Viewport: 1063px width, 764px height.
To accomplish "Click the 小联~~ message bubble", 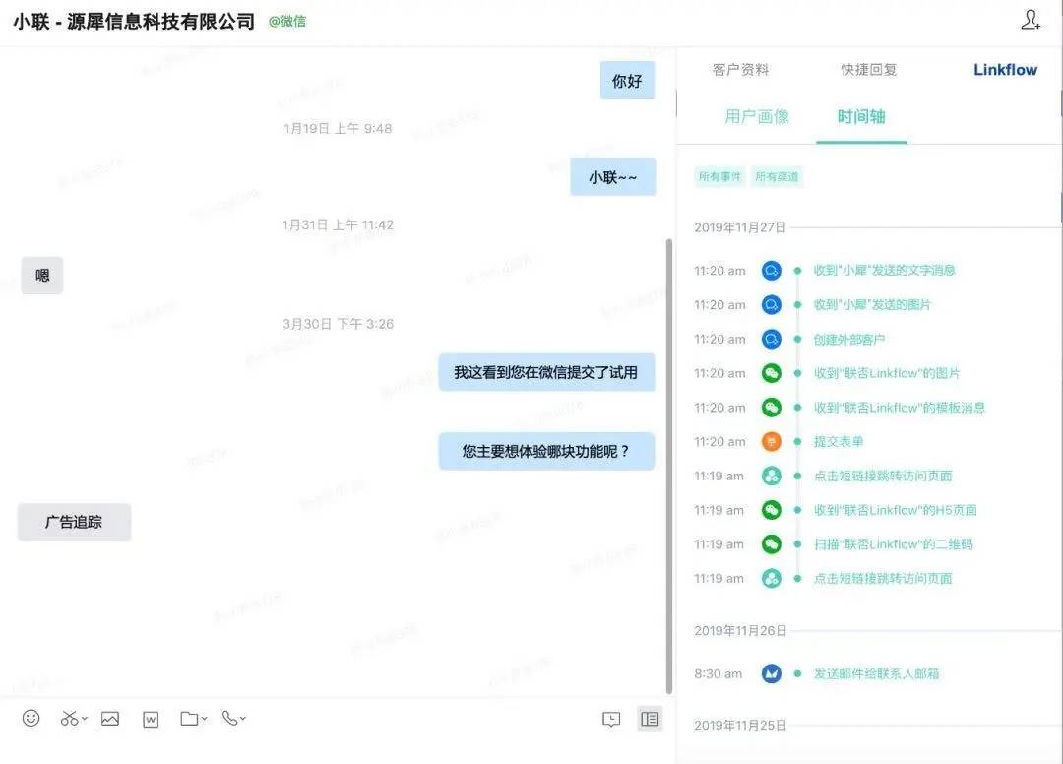I will click(x=613, y=177).
